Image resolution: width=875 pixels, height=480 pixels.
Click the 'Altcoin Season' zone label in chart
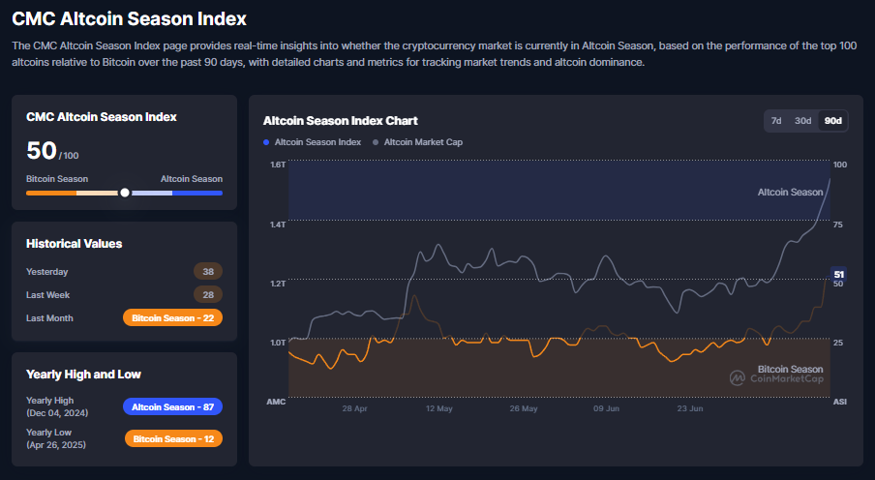point(790,192)
